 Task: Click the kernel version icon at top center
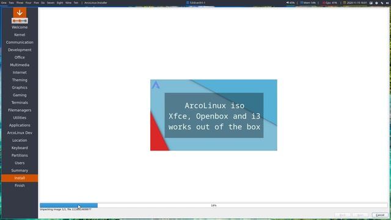(188, 2)
